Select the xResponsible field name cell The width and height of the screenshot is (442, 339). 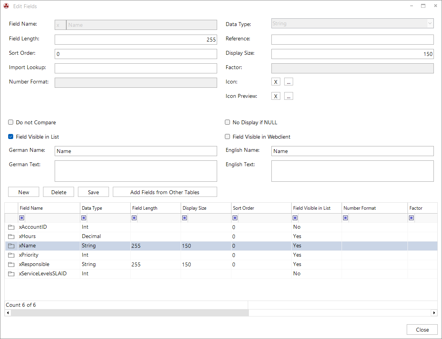click(49, 264)
